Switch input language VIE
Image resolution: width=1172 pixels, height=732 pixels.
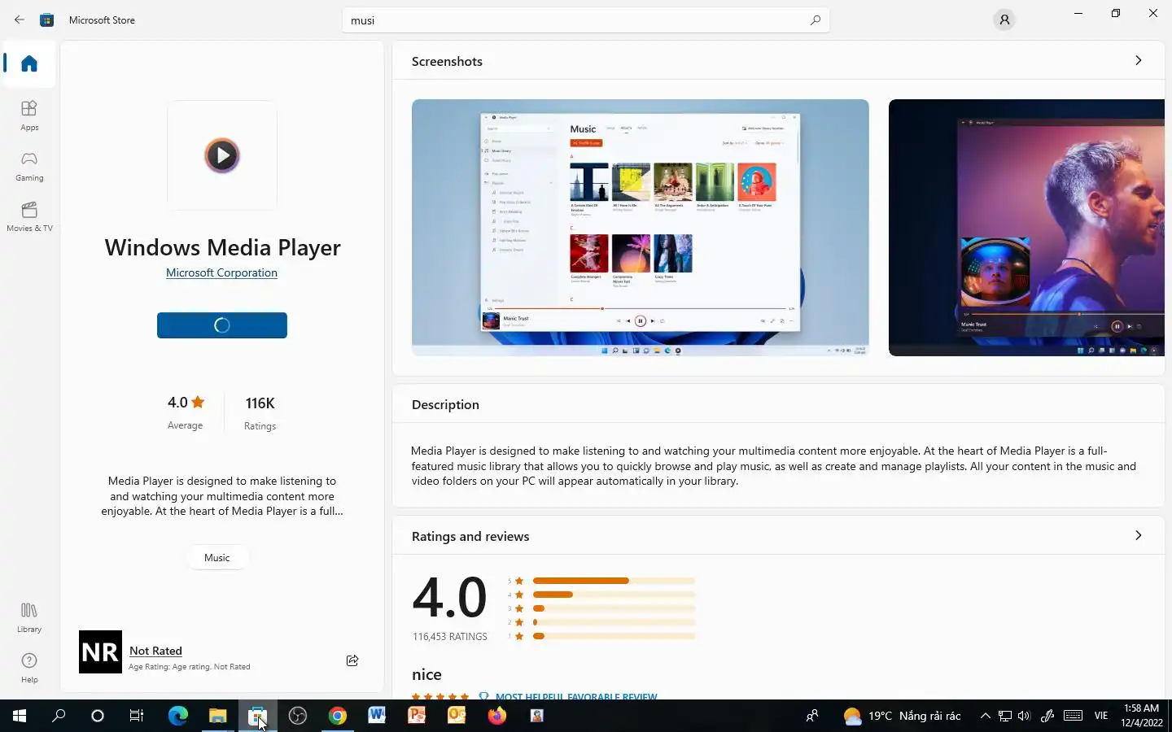click(1101, 716)
